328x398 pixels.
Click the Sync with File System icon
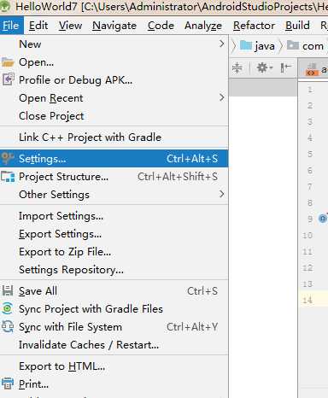coord(8,326)
